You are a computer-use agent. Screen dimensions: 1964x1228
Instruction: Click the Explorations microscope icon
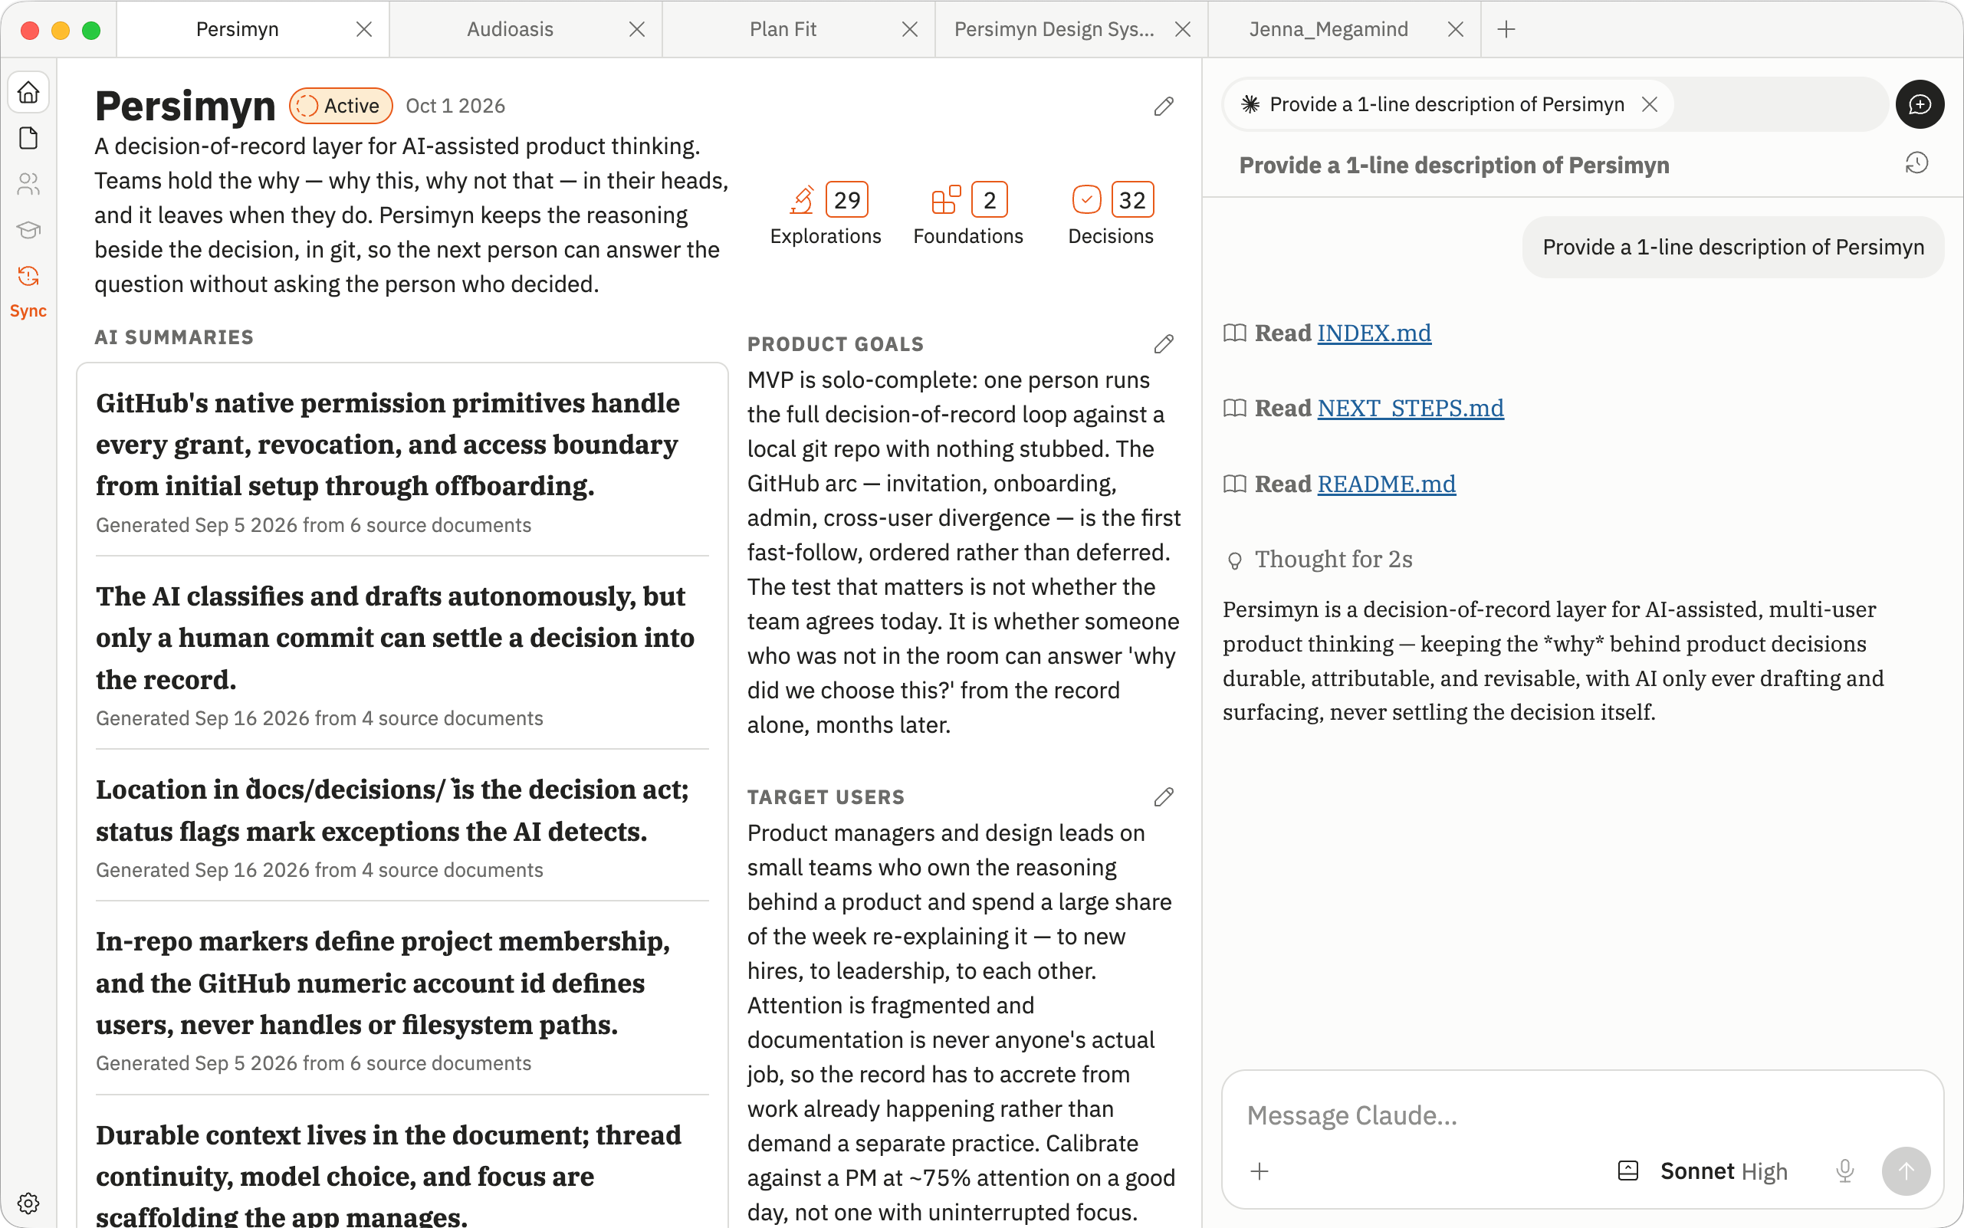pos(802,200)
